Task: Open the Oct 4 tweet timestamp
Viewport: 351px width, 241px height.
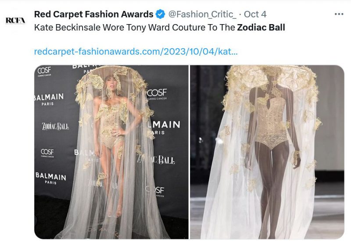Action: pyautogui.click(x=255, y=14)
